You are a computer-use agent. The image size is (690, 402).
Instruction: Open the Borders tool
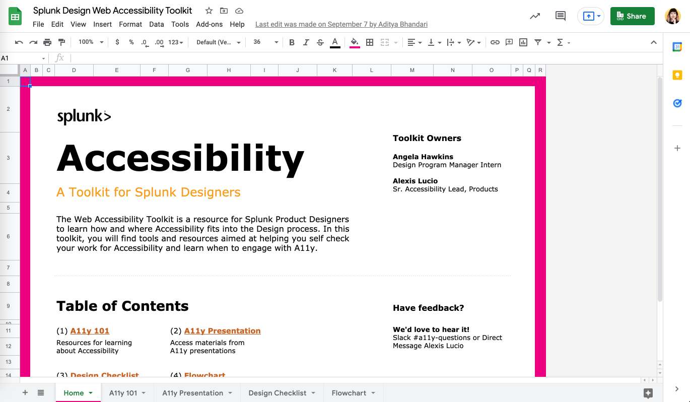coord(370,42)
